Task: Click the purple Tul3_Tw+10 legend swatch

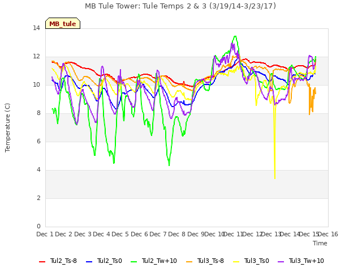Action: point(281,261)
